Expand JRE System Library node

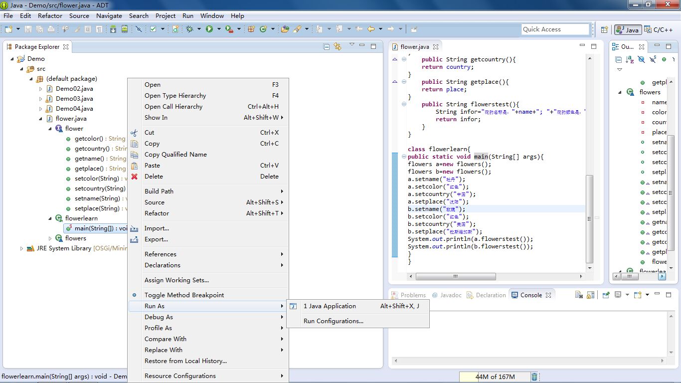click(21, 248)
